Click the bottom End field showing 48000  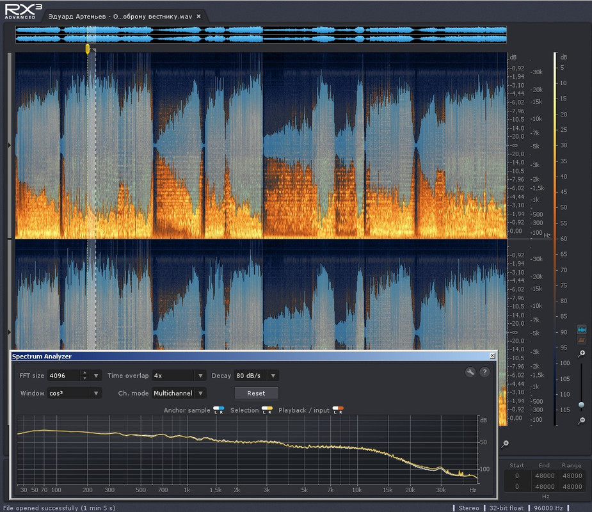[545, 486]
